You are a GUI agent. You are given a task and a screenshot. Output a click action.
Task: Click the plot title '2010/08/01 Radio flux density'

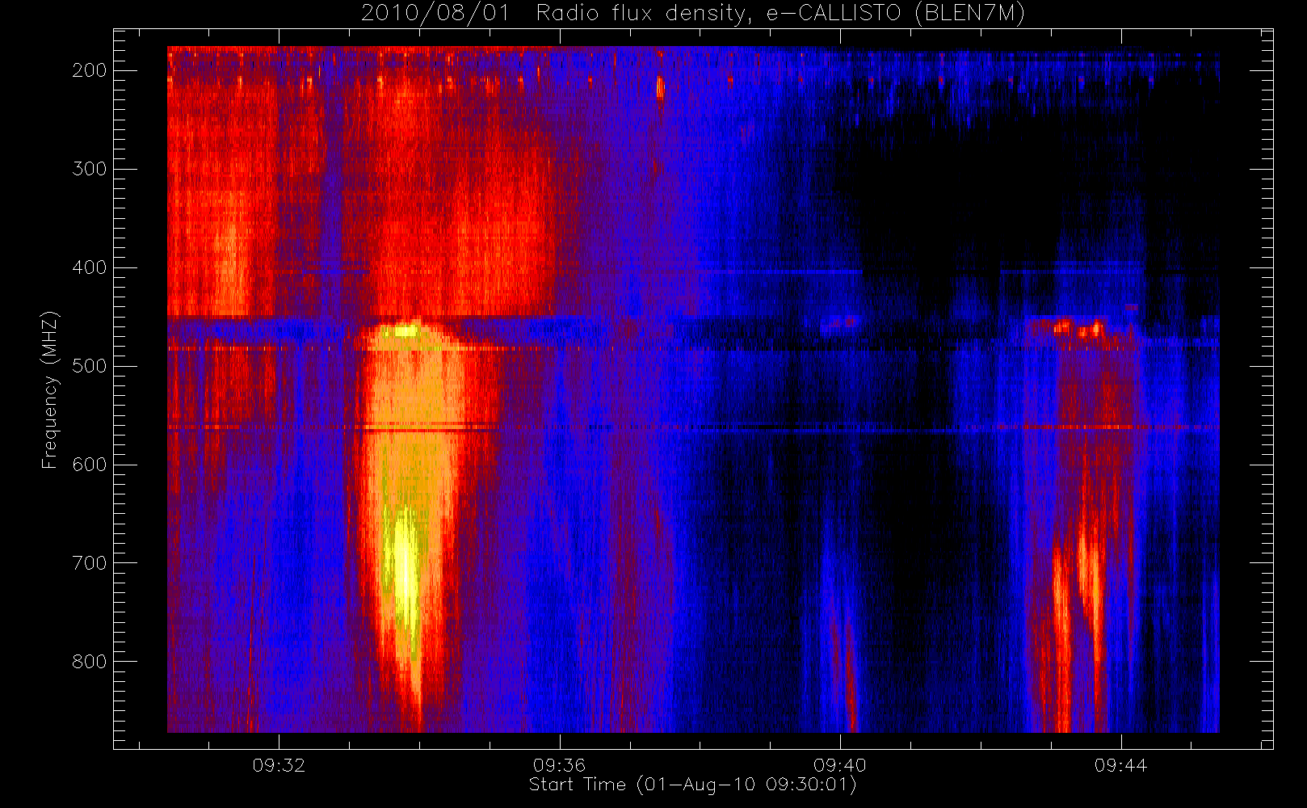pyautogui.click(x=692, y=13)
